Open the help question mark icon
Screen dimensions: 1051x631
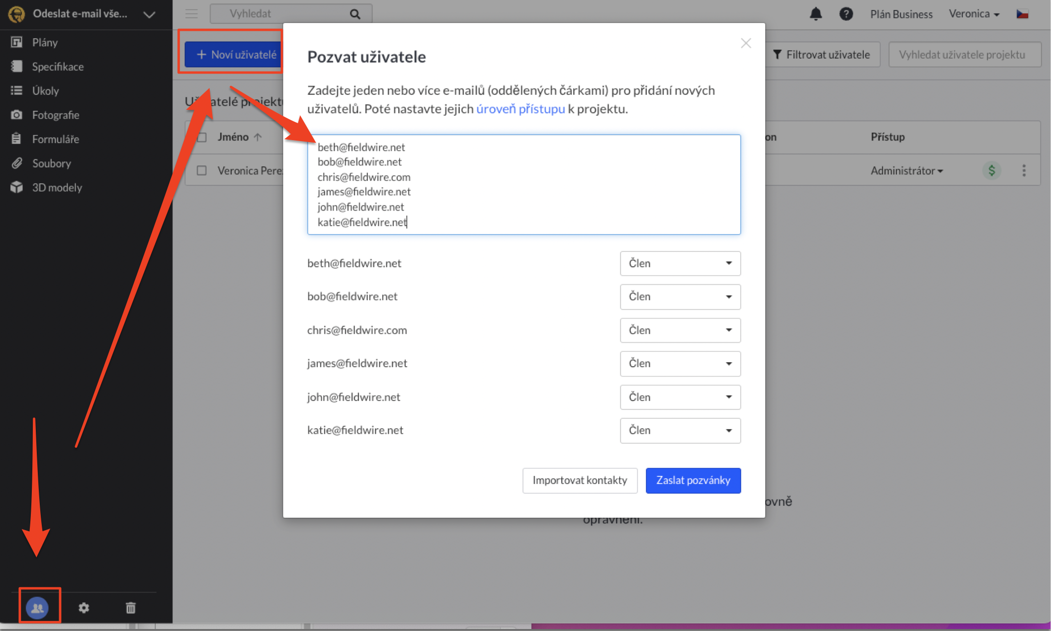846,14
